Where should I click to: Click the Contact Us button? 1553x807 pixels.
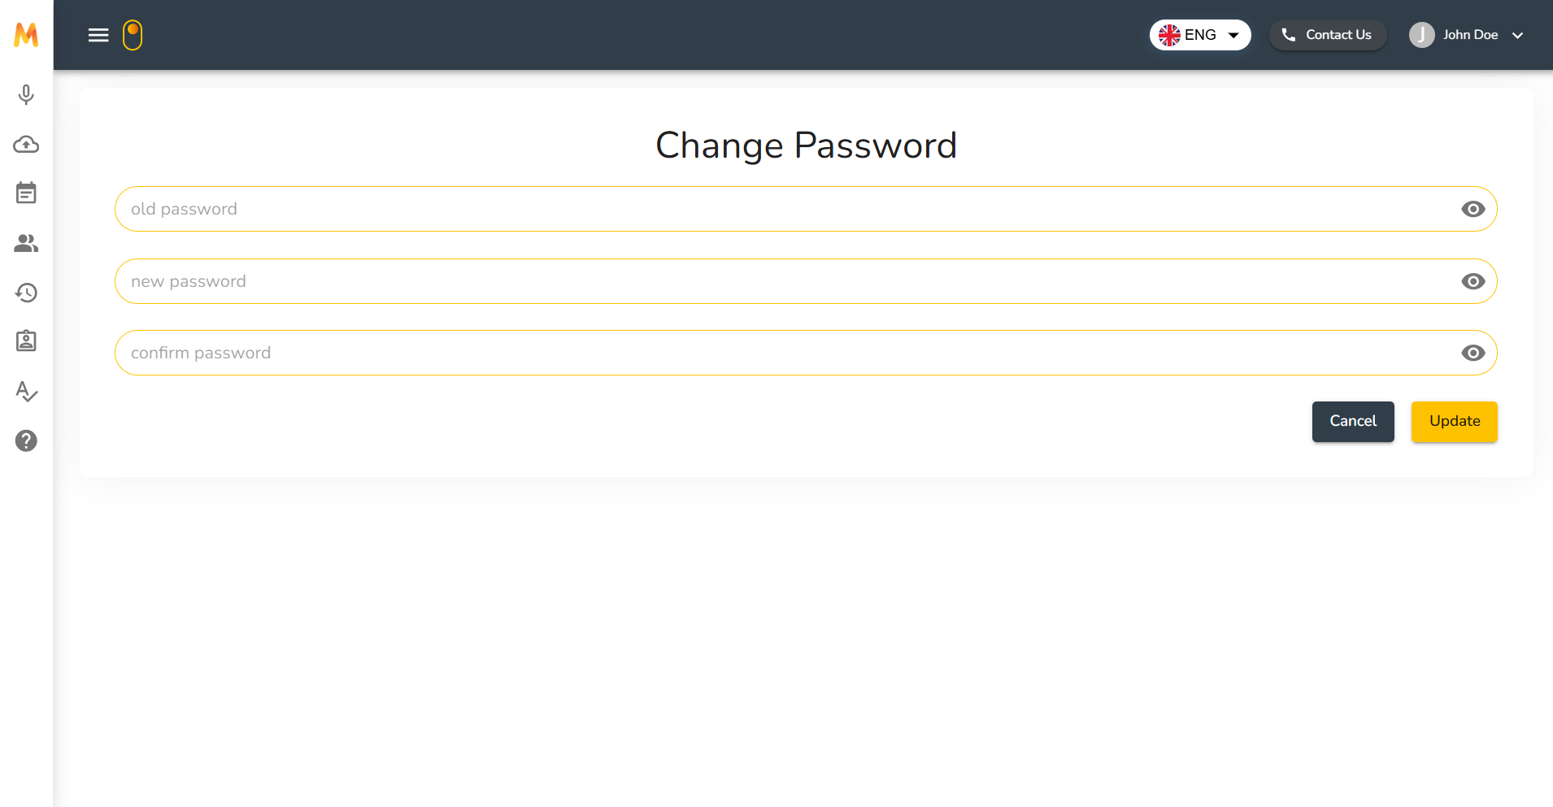1327,35
